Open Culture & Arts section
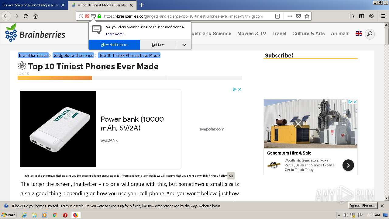 coord(308,33)
